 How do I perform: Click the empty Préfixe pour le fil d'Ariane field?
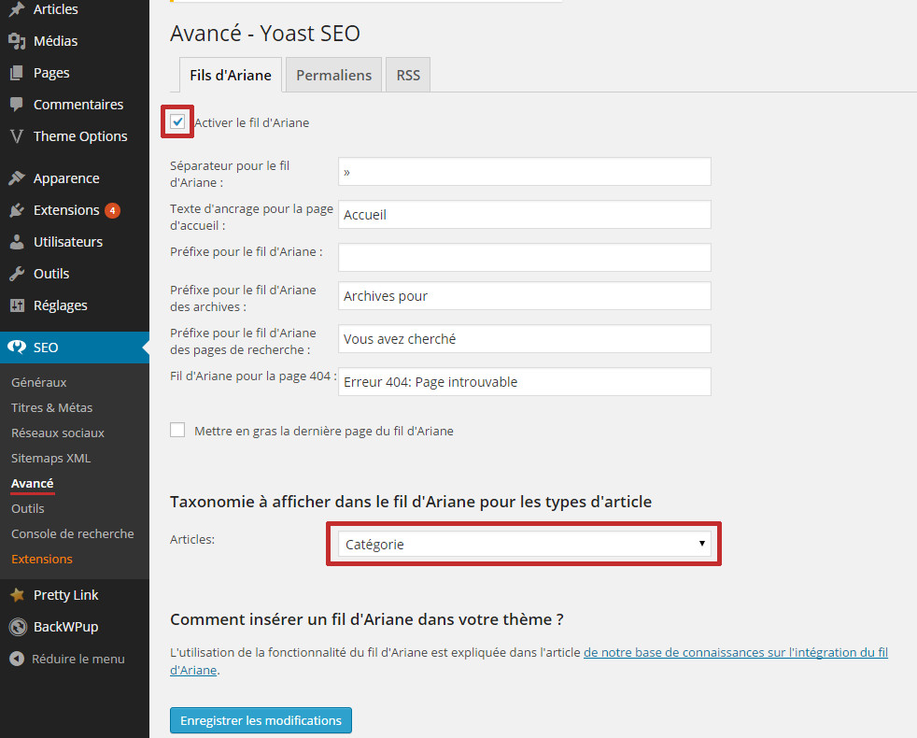(525, 258)
